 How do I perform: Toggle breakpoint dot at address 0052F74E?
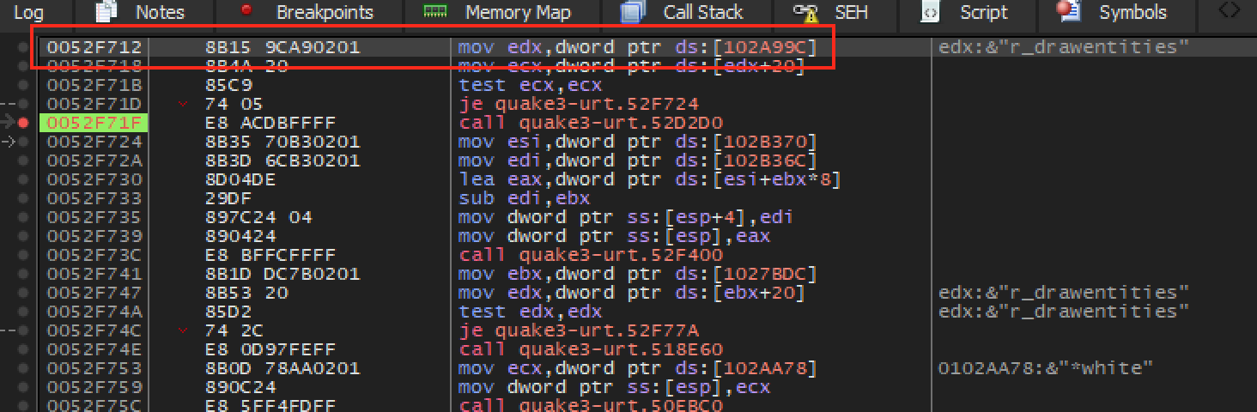pos(24,349)
